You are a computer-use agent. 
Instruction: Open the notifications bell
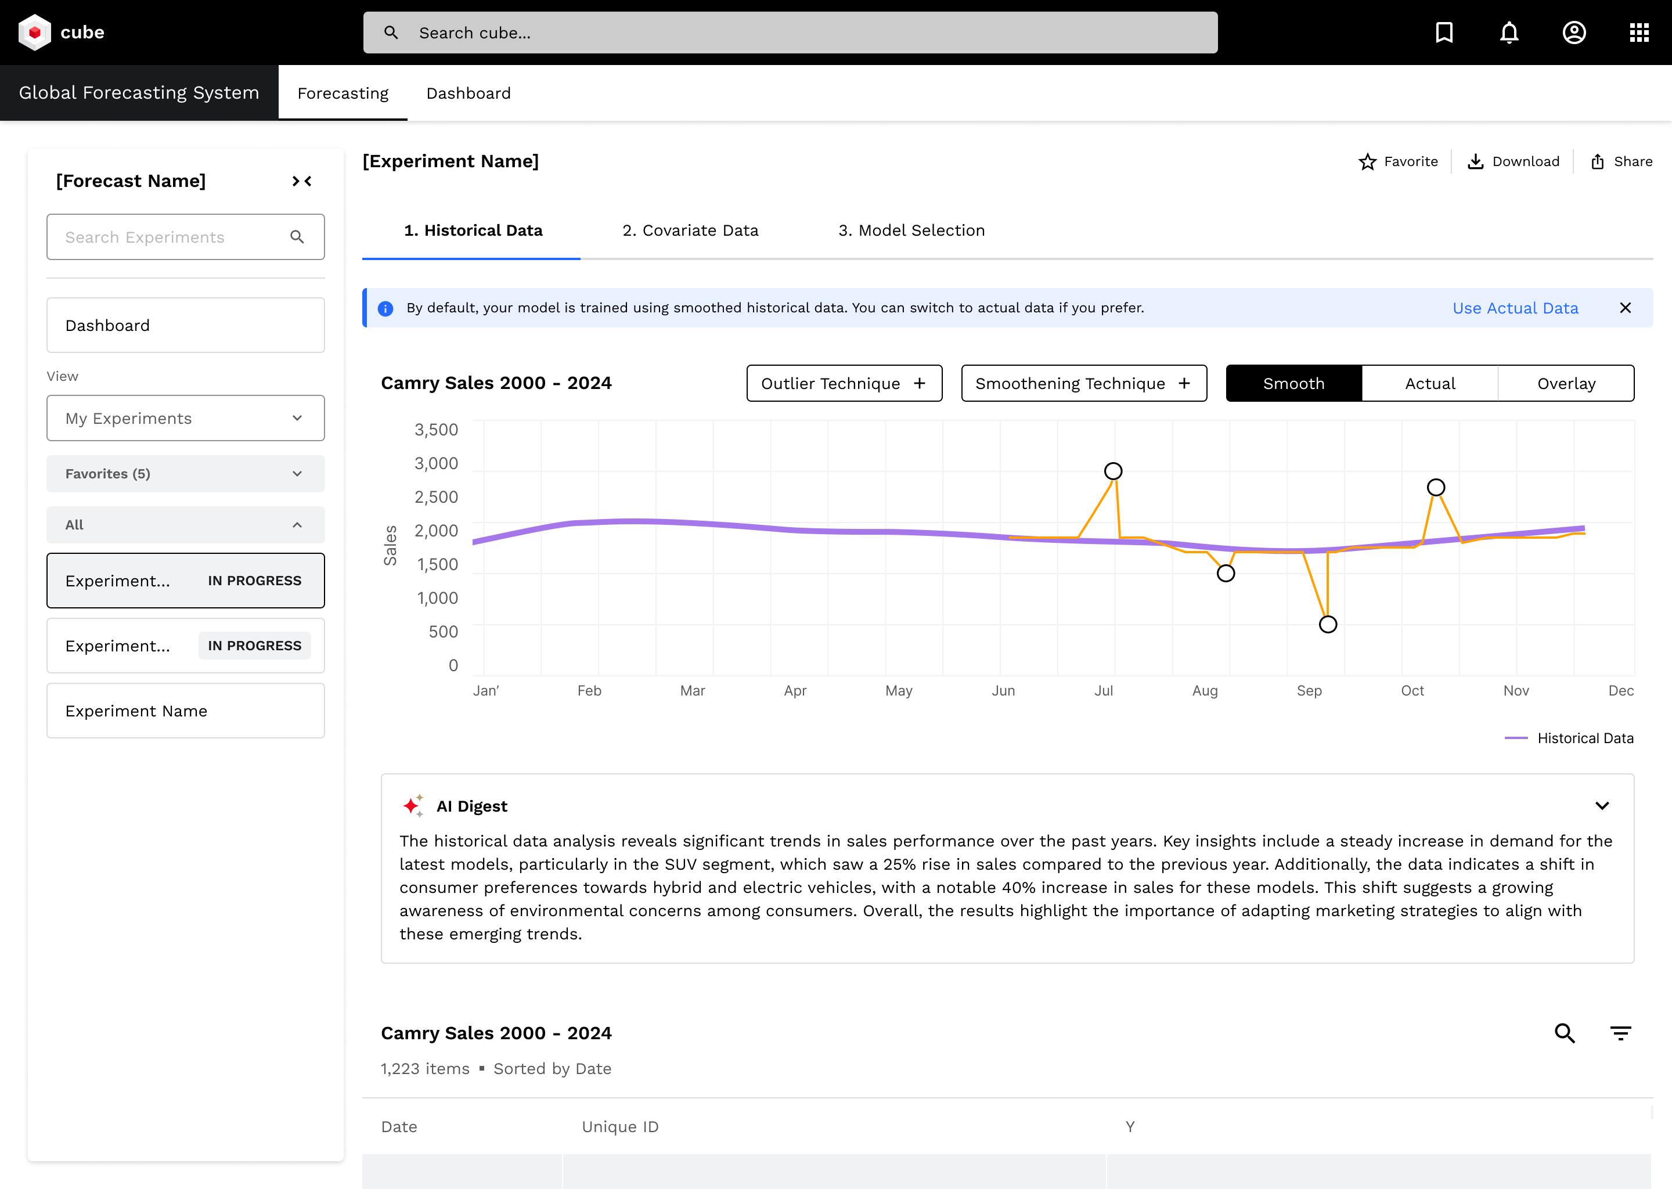click(x=1509, y=32)
